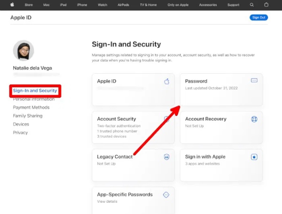The height and width of the screenshot is (214, 282).
Task: Click Natalie's profile avatar photo
Action: click(23, 50)
